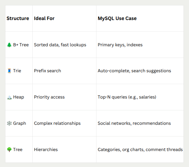Click the MySQL Use Case column header
189x167 pixels.
117,18
